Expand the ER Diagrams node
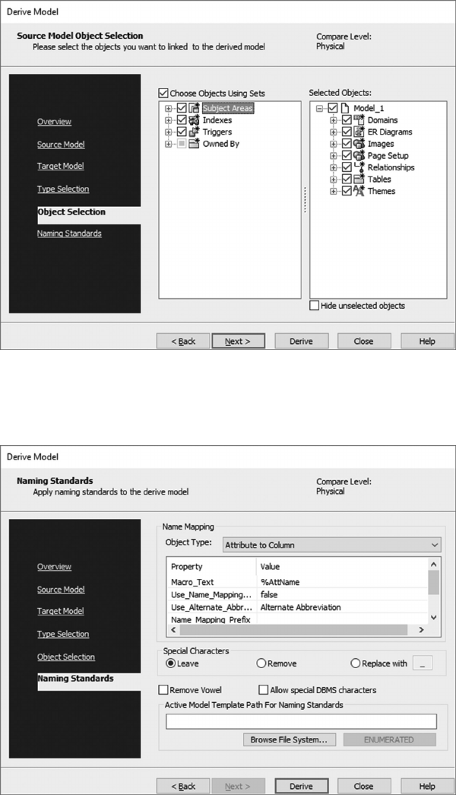456x795 pixels. point(334,132)
